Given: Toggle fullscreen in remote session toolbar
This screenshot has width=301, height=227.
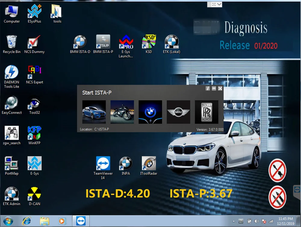Looking at the screenshot, I should 214,4.
